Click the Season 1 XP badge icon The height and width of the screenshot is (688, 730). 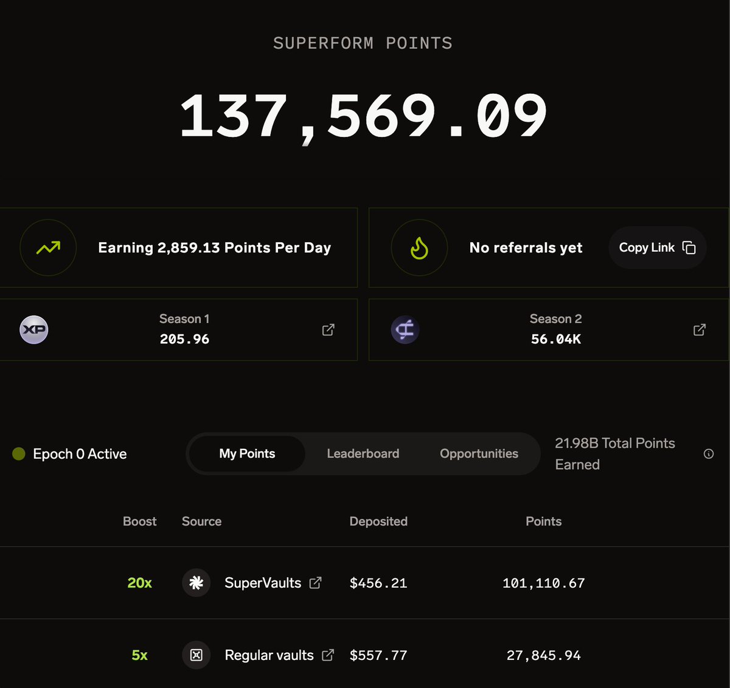coord(34,330)
